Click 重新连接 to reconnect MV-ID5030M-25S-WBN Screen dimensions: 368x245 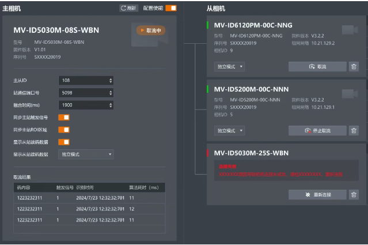click(x=317, y=195)
